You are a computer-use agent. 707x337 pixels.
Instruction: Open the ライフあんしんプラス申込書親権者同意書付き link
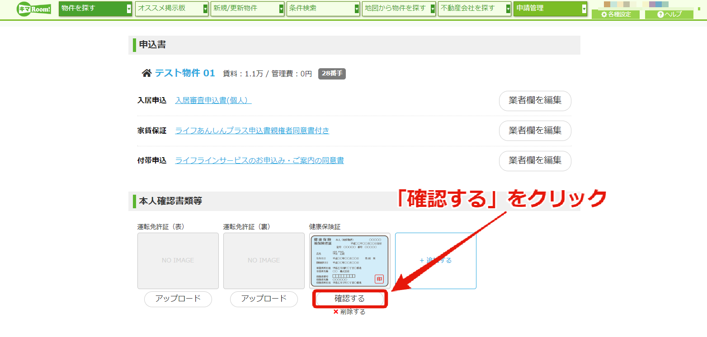(x=252, y=131)
